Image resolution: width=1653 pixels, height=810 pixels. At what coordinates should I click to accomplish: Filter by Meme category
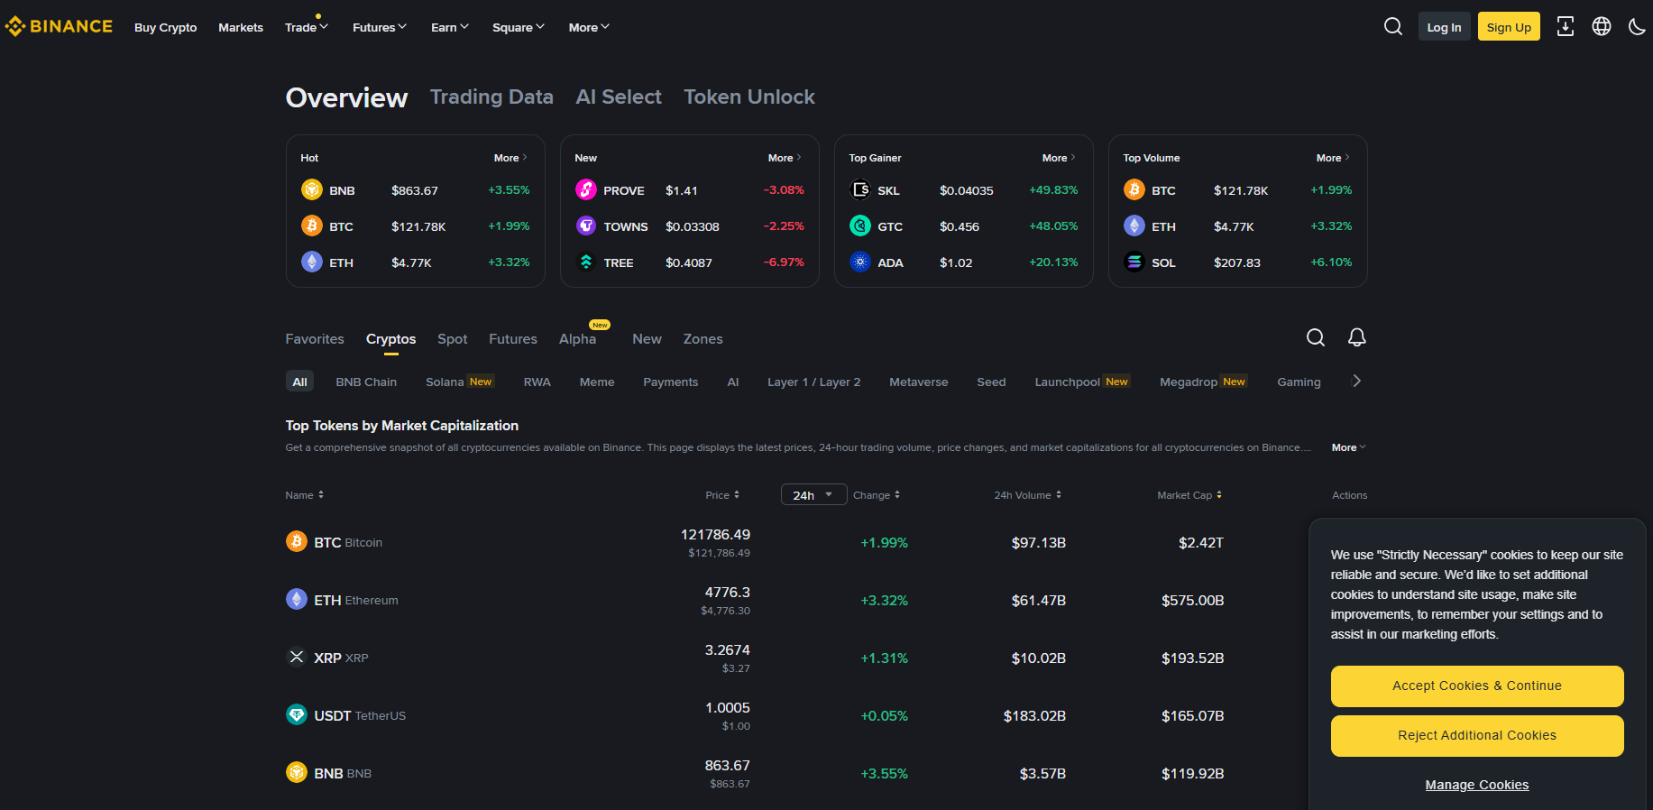pyautogui.click(x=597, y=382)
